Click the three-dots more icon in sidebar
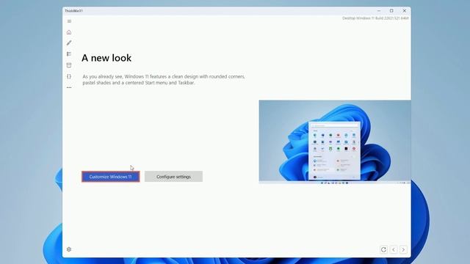 point(69,87)
